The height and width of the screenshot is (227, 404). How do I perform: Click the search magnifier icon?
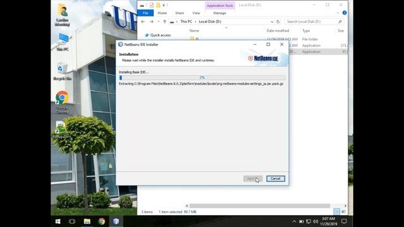[x=340, y=21]
